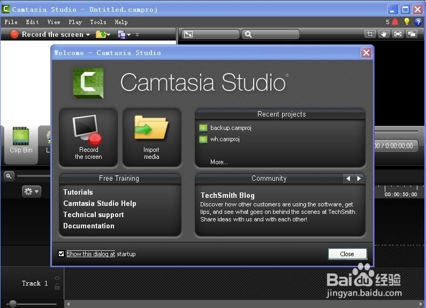Open wh.camproj icon in Recent projects
Image resolution: width=426 pixels, height=308 pixels.
(x=203, y=140)
